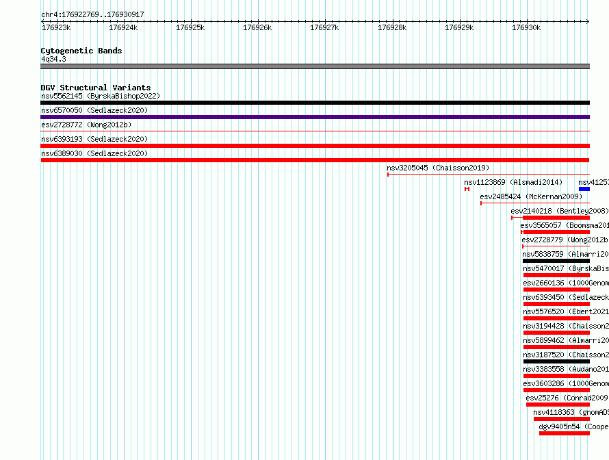Click the nsv6570050 (Sedlazeck2020) label
This screenshot has width=609, height=460.
[94, 110]
